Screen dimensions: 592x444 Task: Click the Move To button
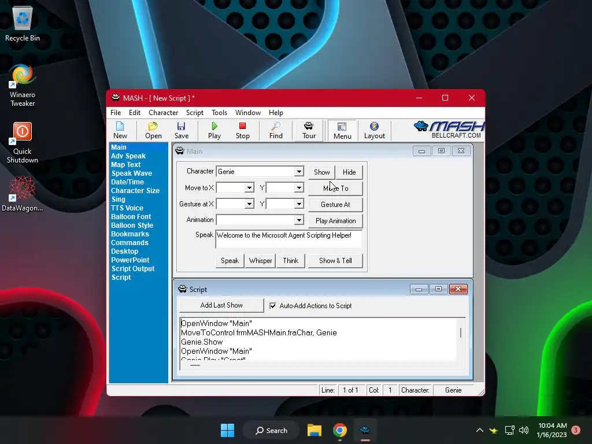336,188
